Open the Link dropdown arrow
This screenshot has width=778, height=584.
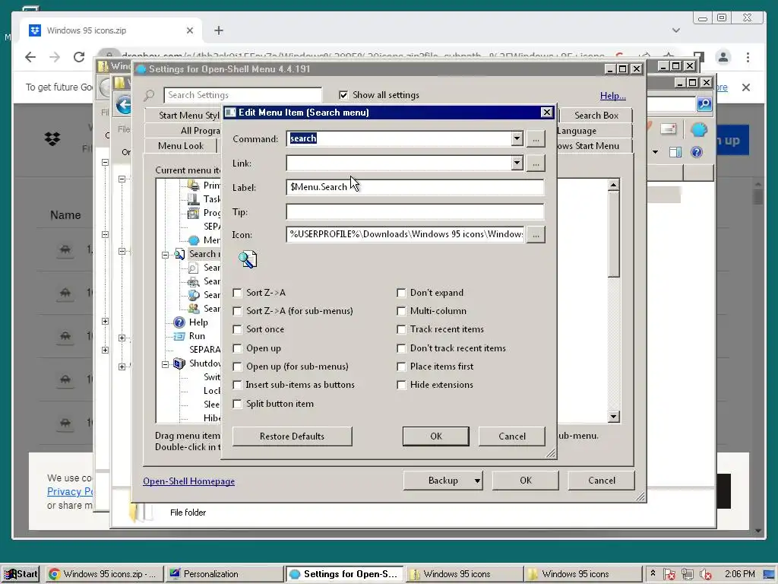[517, 163]
